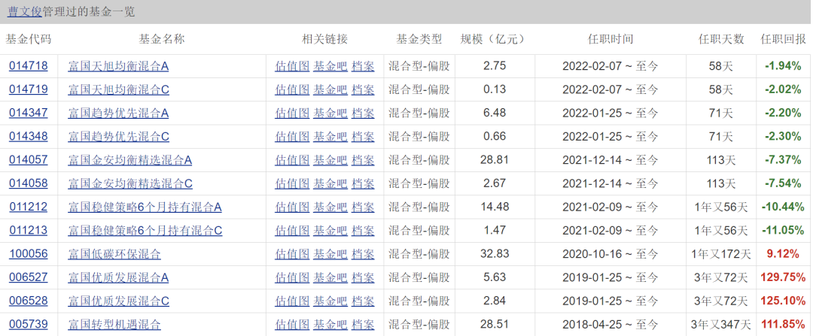813x336 pixels.
Task: Open fund code 014719
Action: tap(28, 89)
